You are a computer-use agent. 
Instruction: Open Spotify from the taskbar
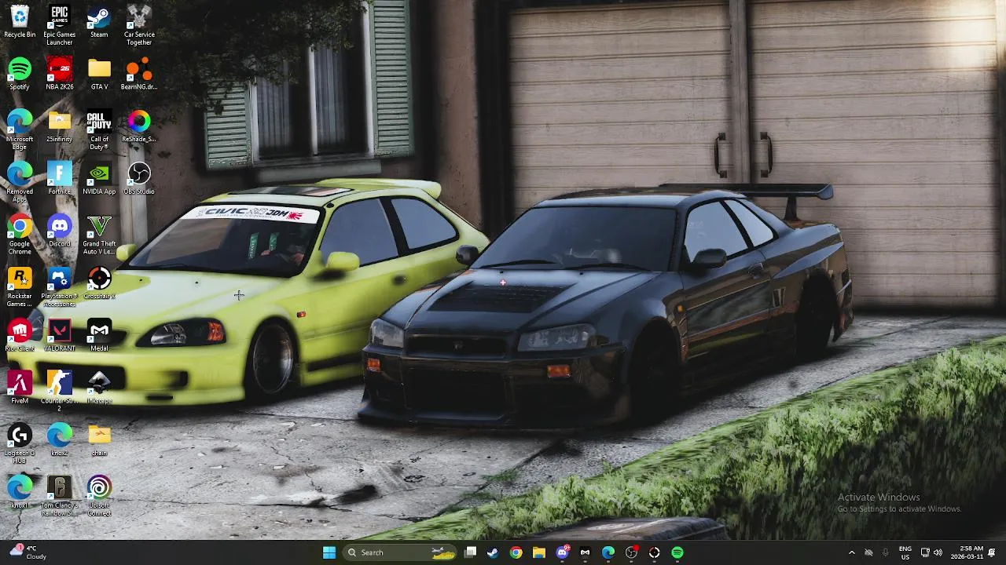coord(677,552)
